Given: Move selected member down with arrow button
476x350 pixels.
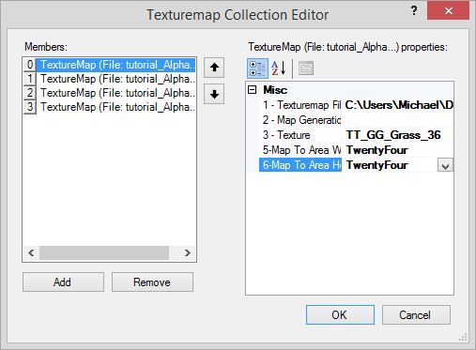Looking at the screenshot, I should (x=214, y=94).
